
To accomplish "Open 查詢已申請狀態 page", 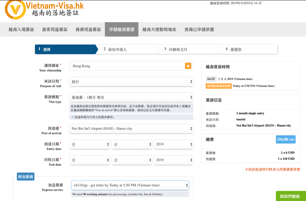I will [x=199, y=29].
